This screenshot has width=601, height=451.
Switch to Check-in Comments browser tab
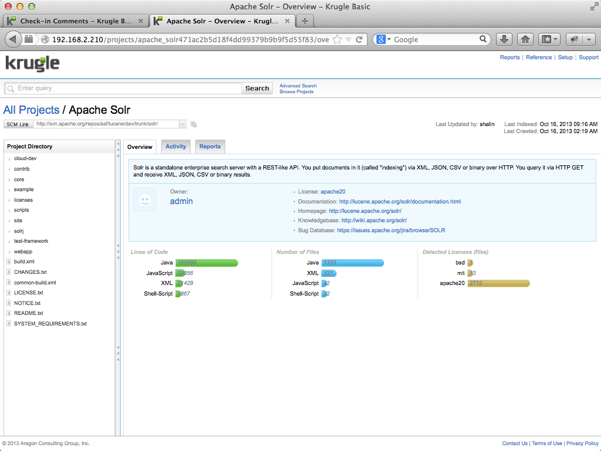tap(75, 21)
